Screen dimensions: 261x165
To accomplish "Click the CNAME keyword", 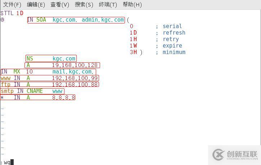I will pos(35,91).
